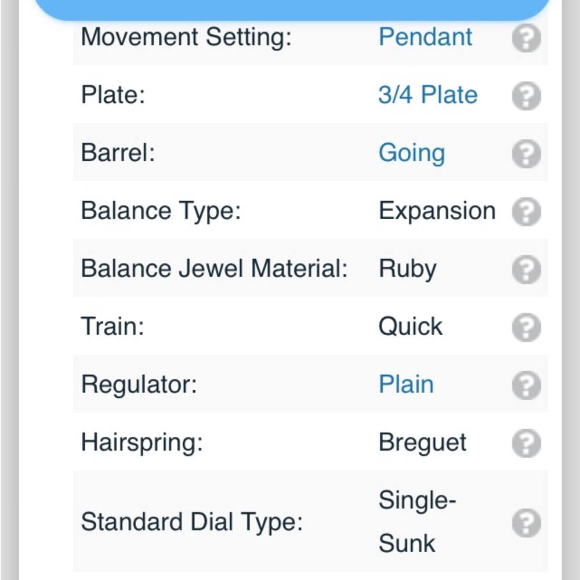Click the Going barrel link
This screenshot has width=580, height=580.
(412, 153)
